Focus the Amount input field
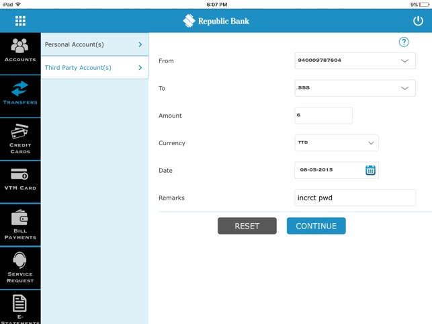The width and height of the screenshot is (432, 324). (323, 115)
